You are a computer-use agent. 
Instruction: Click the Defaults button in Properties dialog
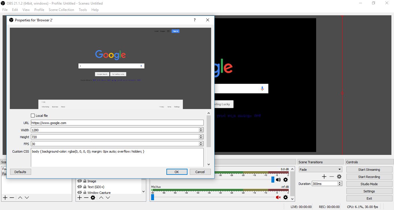pyautogui.click(x=20, y=172)
